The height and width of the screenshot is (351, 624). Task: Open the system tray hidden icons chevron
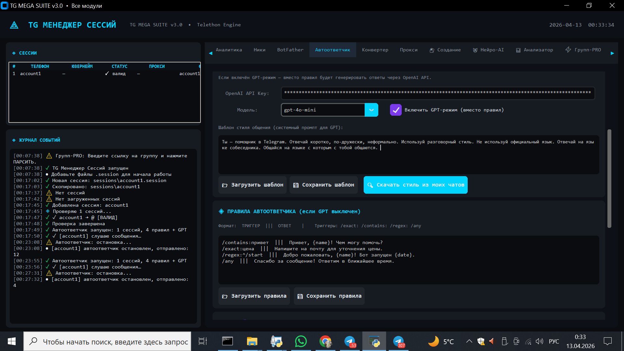click(469, 341)
